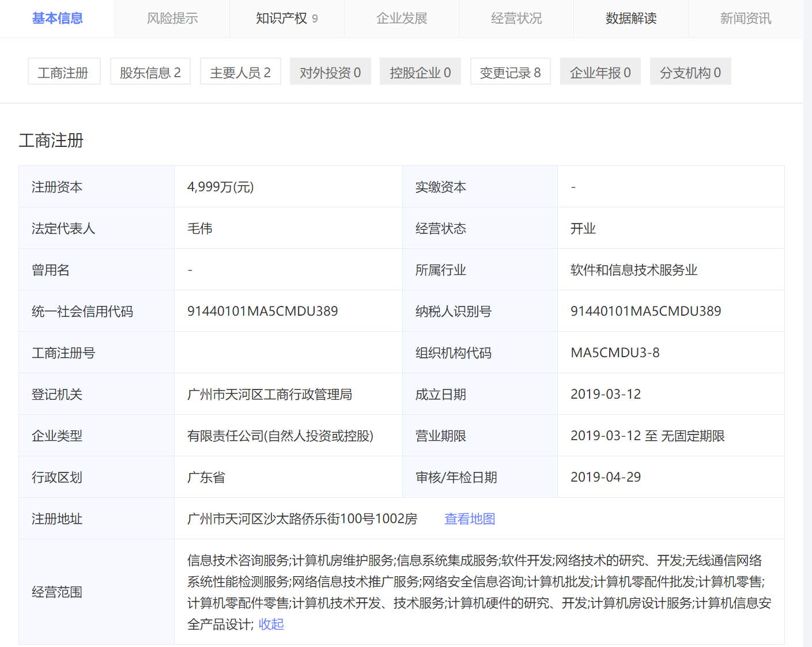Open the 控股企业 0 section
812x647 pixels.
[x=420, y=73]
